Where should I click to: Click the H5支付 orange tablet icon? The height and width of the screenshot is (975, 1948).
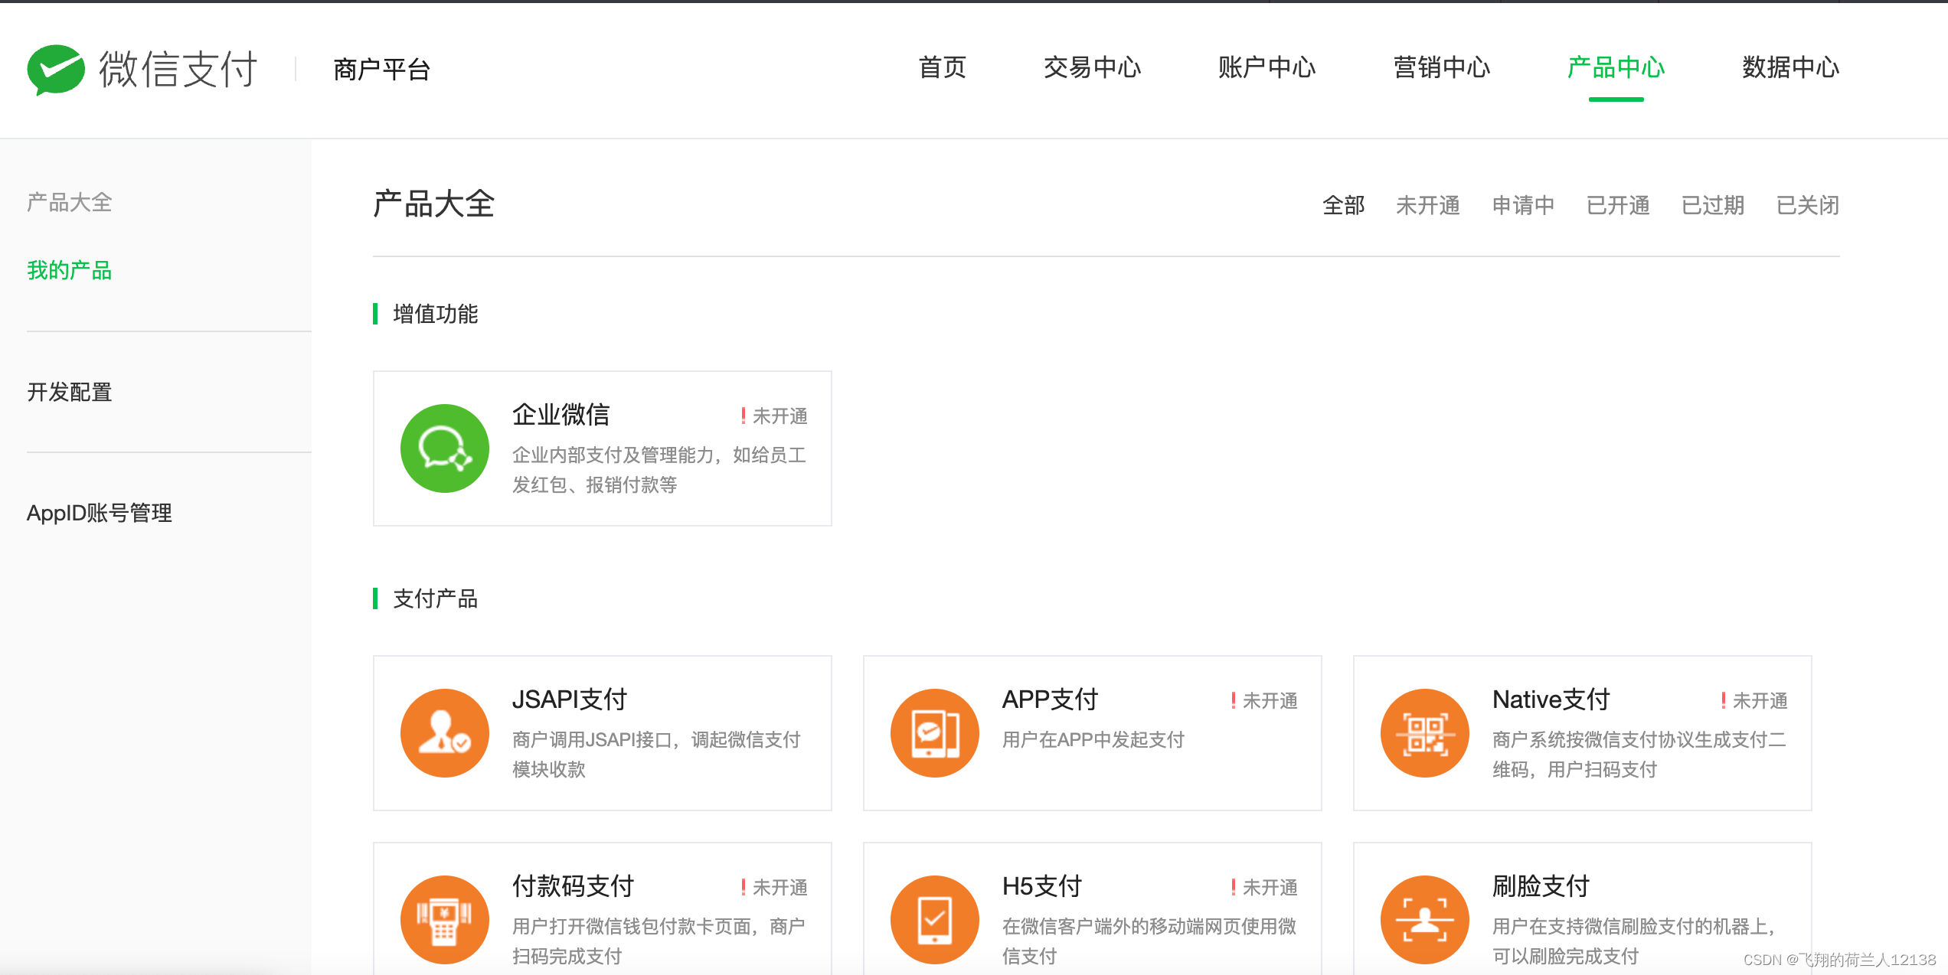point(934,920)
